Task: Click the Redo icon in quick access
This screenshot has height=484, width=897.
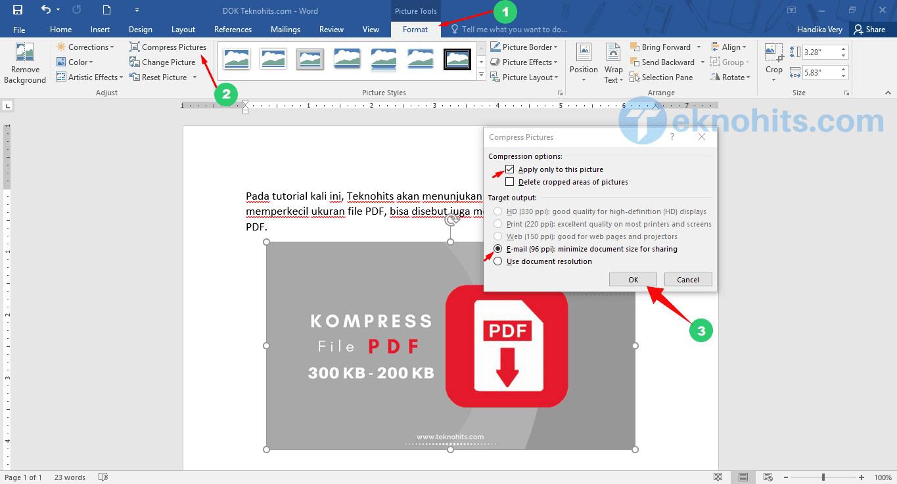Action: pos(76,10)
